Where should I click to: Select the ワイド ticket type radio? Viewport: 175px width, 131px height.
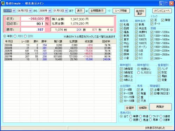tap(150, 116)
